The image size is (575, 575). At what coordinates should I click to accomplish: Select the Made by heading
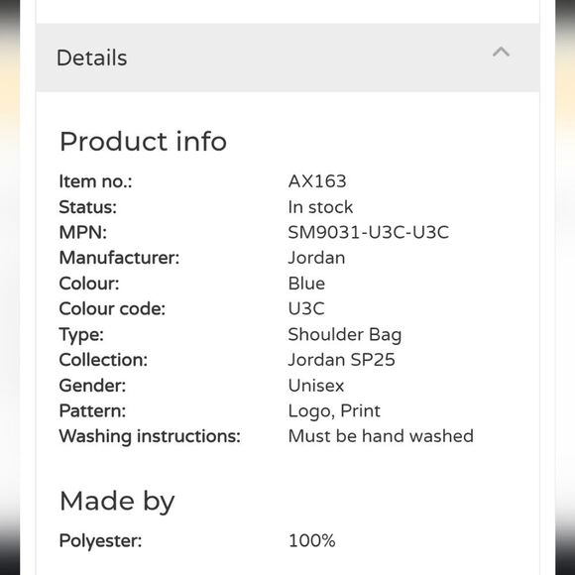pyautogui.click(x=117, y=502)
